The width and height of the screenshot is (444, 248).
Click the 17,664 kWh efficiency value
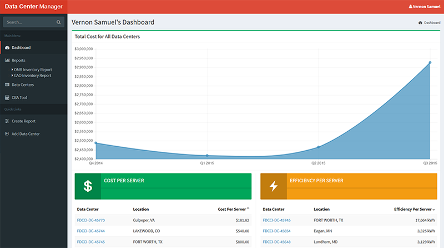[x=425, y=220]
